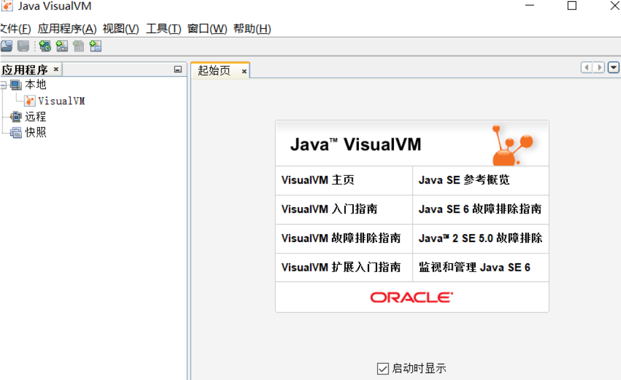Click the last toolbar icon, Add Application Snapshot
The width and height of the screenshot is (621, 380).
(x=96, y=46)
